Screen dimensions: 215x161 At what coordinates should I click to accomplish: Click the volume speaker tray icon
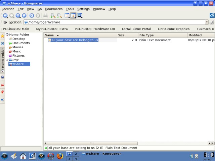[x=191, y=156]
